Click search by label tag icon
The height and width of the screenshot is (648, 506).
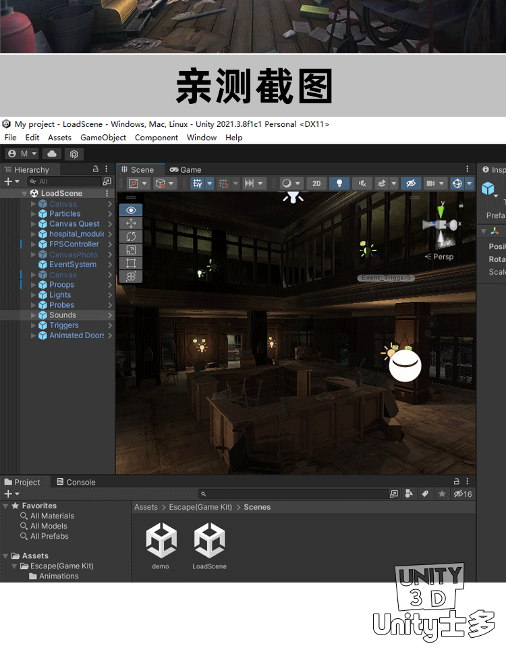pos(425,494)
